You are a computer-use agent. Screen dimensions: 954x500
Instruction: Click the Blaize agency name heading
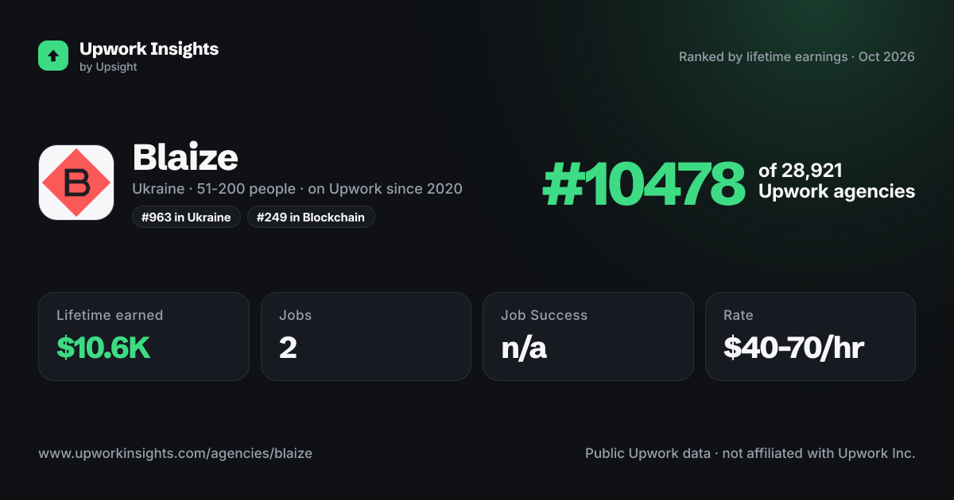pos(185,158)
